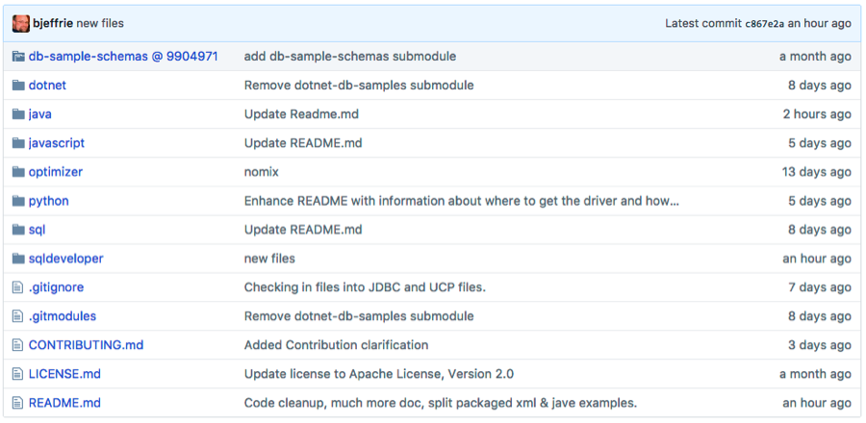Click the .gitignore file icon
This screenshot has width=866, height=423.
pos(17,287)
